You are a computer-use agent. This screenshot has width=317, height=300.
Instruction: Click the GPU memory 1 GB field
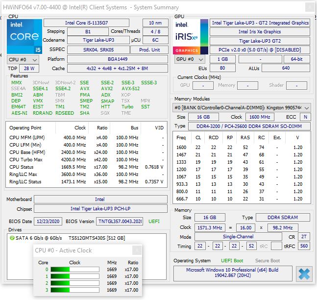(222, 59)
